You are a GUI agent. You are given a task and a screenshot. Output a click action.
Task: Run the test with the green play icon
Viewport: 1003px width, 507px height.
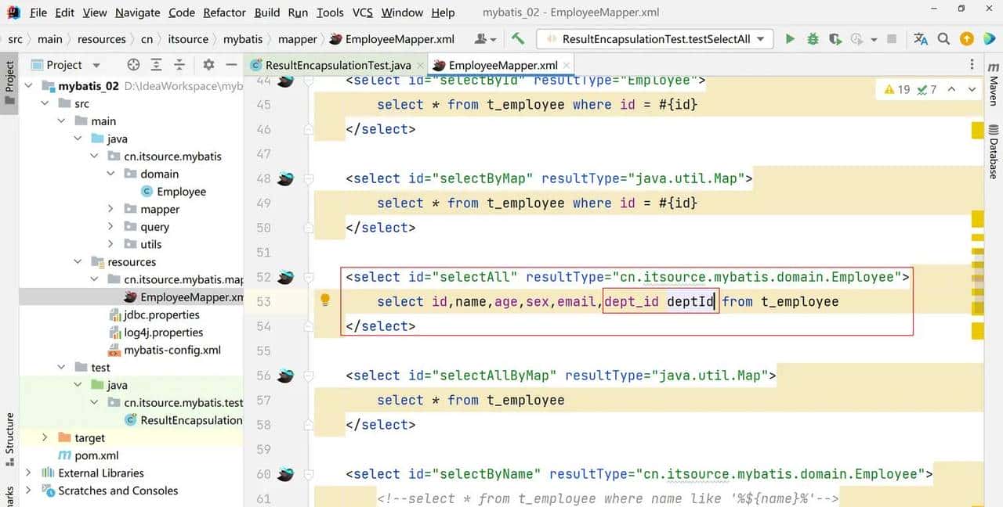pyautogui.click(x=790, y=39)
